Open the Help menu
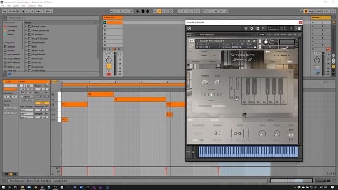 [40, 6]
